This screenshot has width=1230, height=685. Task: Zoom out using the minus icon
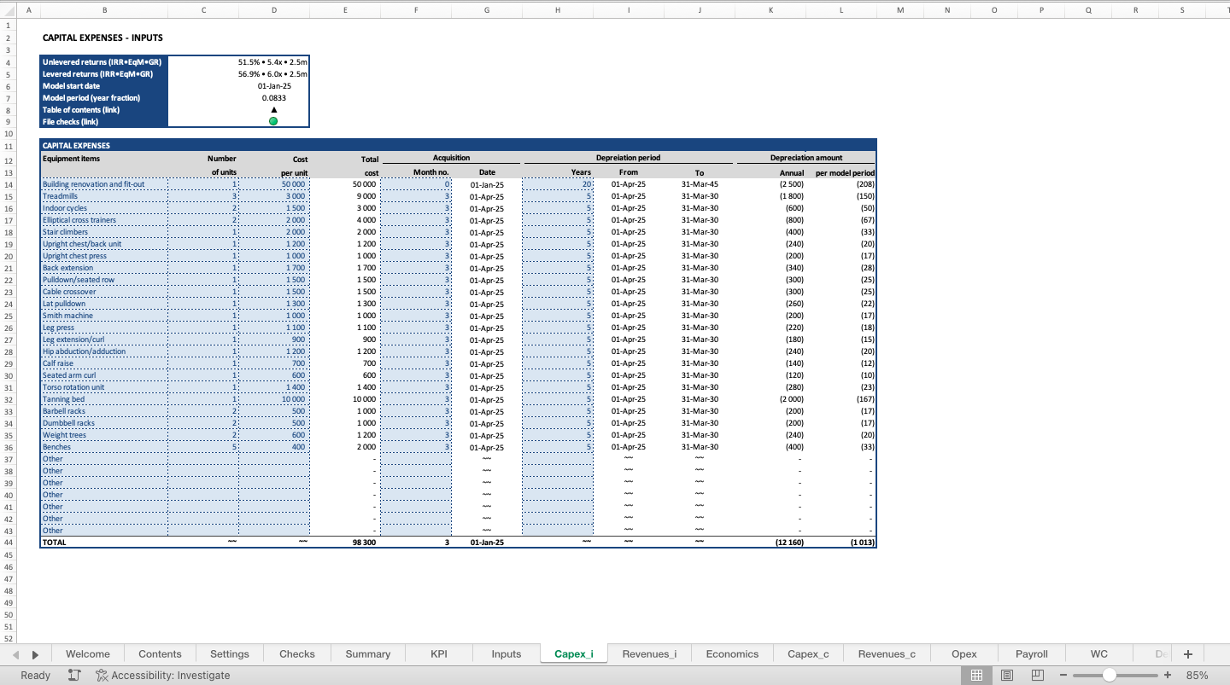(1063, 675)
